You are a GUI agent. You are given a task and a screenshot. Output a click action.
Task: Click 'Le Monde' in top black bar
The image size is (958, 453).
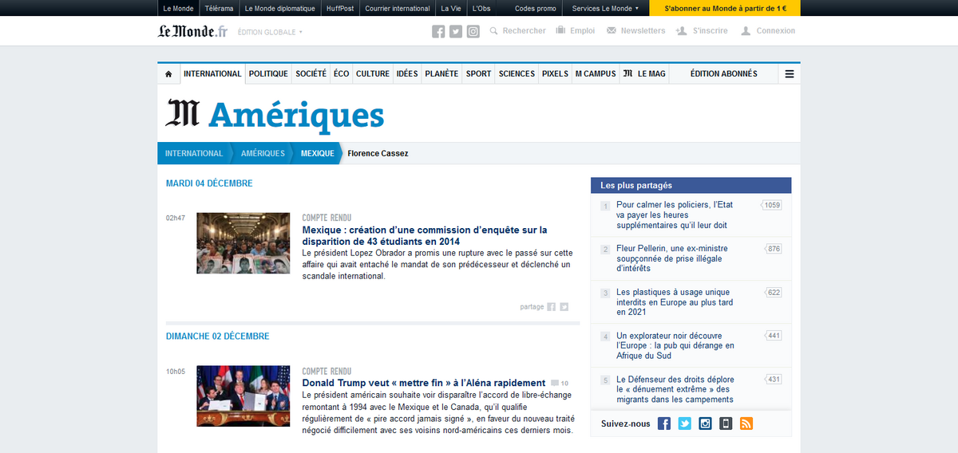pos(177,8)
